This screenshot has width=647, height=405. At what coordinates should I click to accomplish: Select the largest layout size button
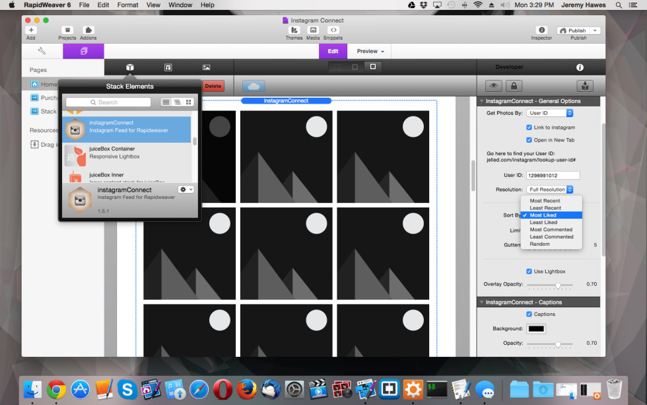[373, 67]
